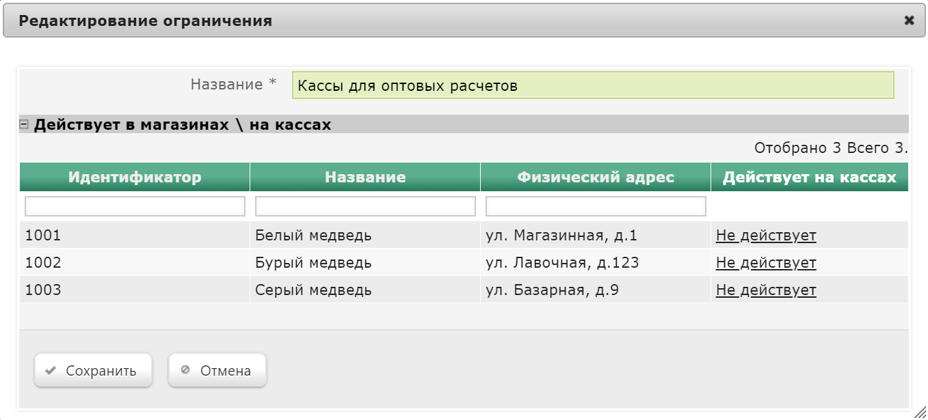Sort by the Физический адрес column header
The image size is (928, 420).
[596, 177]
